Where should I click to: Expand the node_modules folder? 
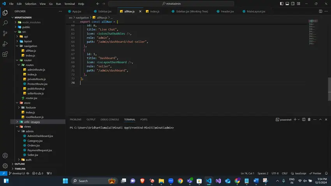(x=15, y=22)
